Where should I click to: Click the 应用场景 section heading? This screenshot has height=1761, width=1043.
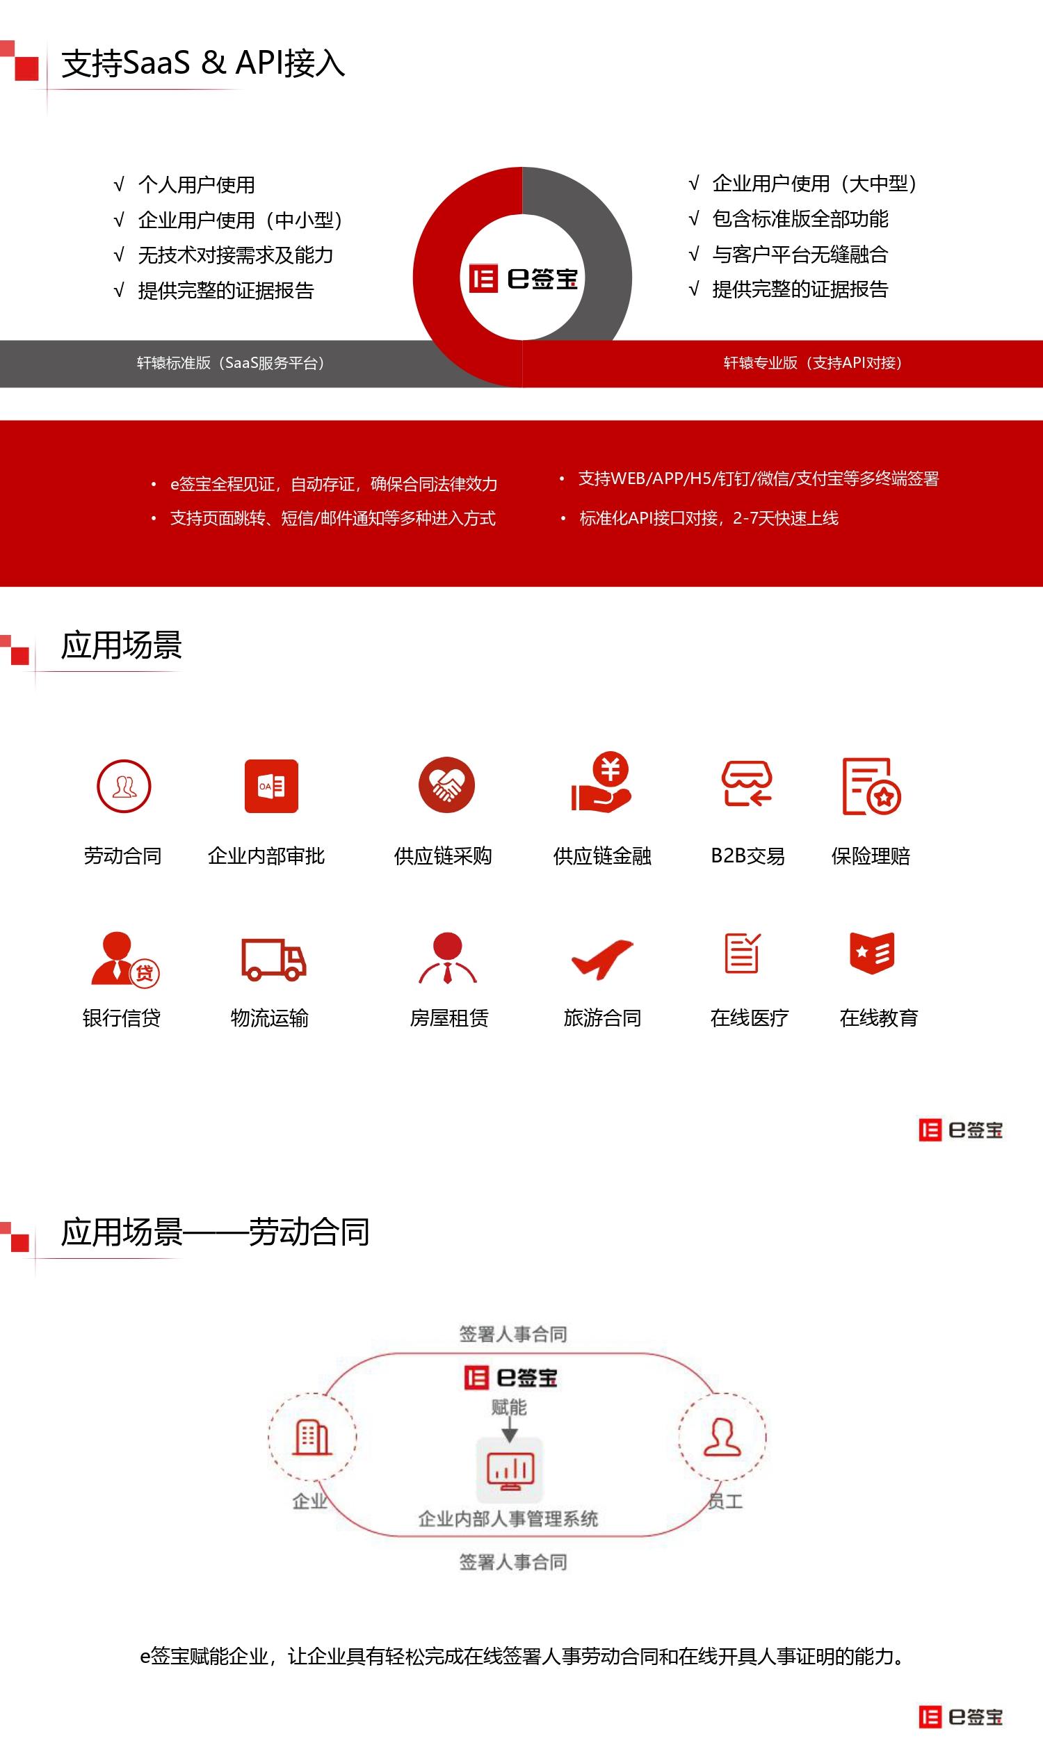(122, 645)
